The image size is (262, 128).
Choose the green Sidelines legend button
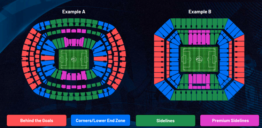165,120
